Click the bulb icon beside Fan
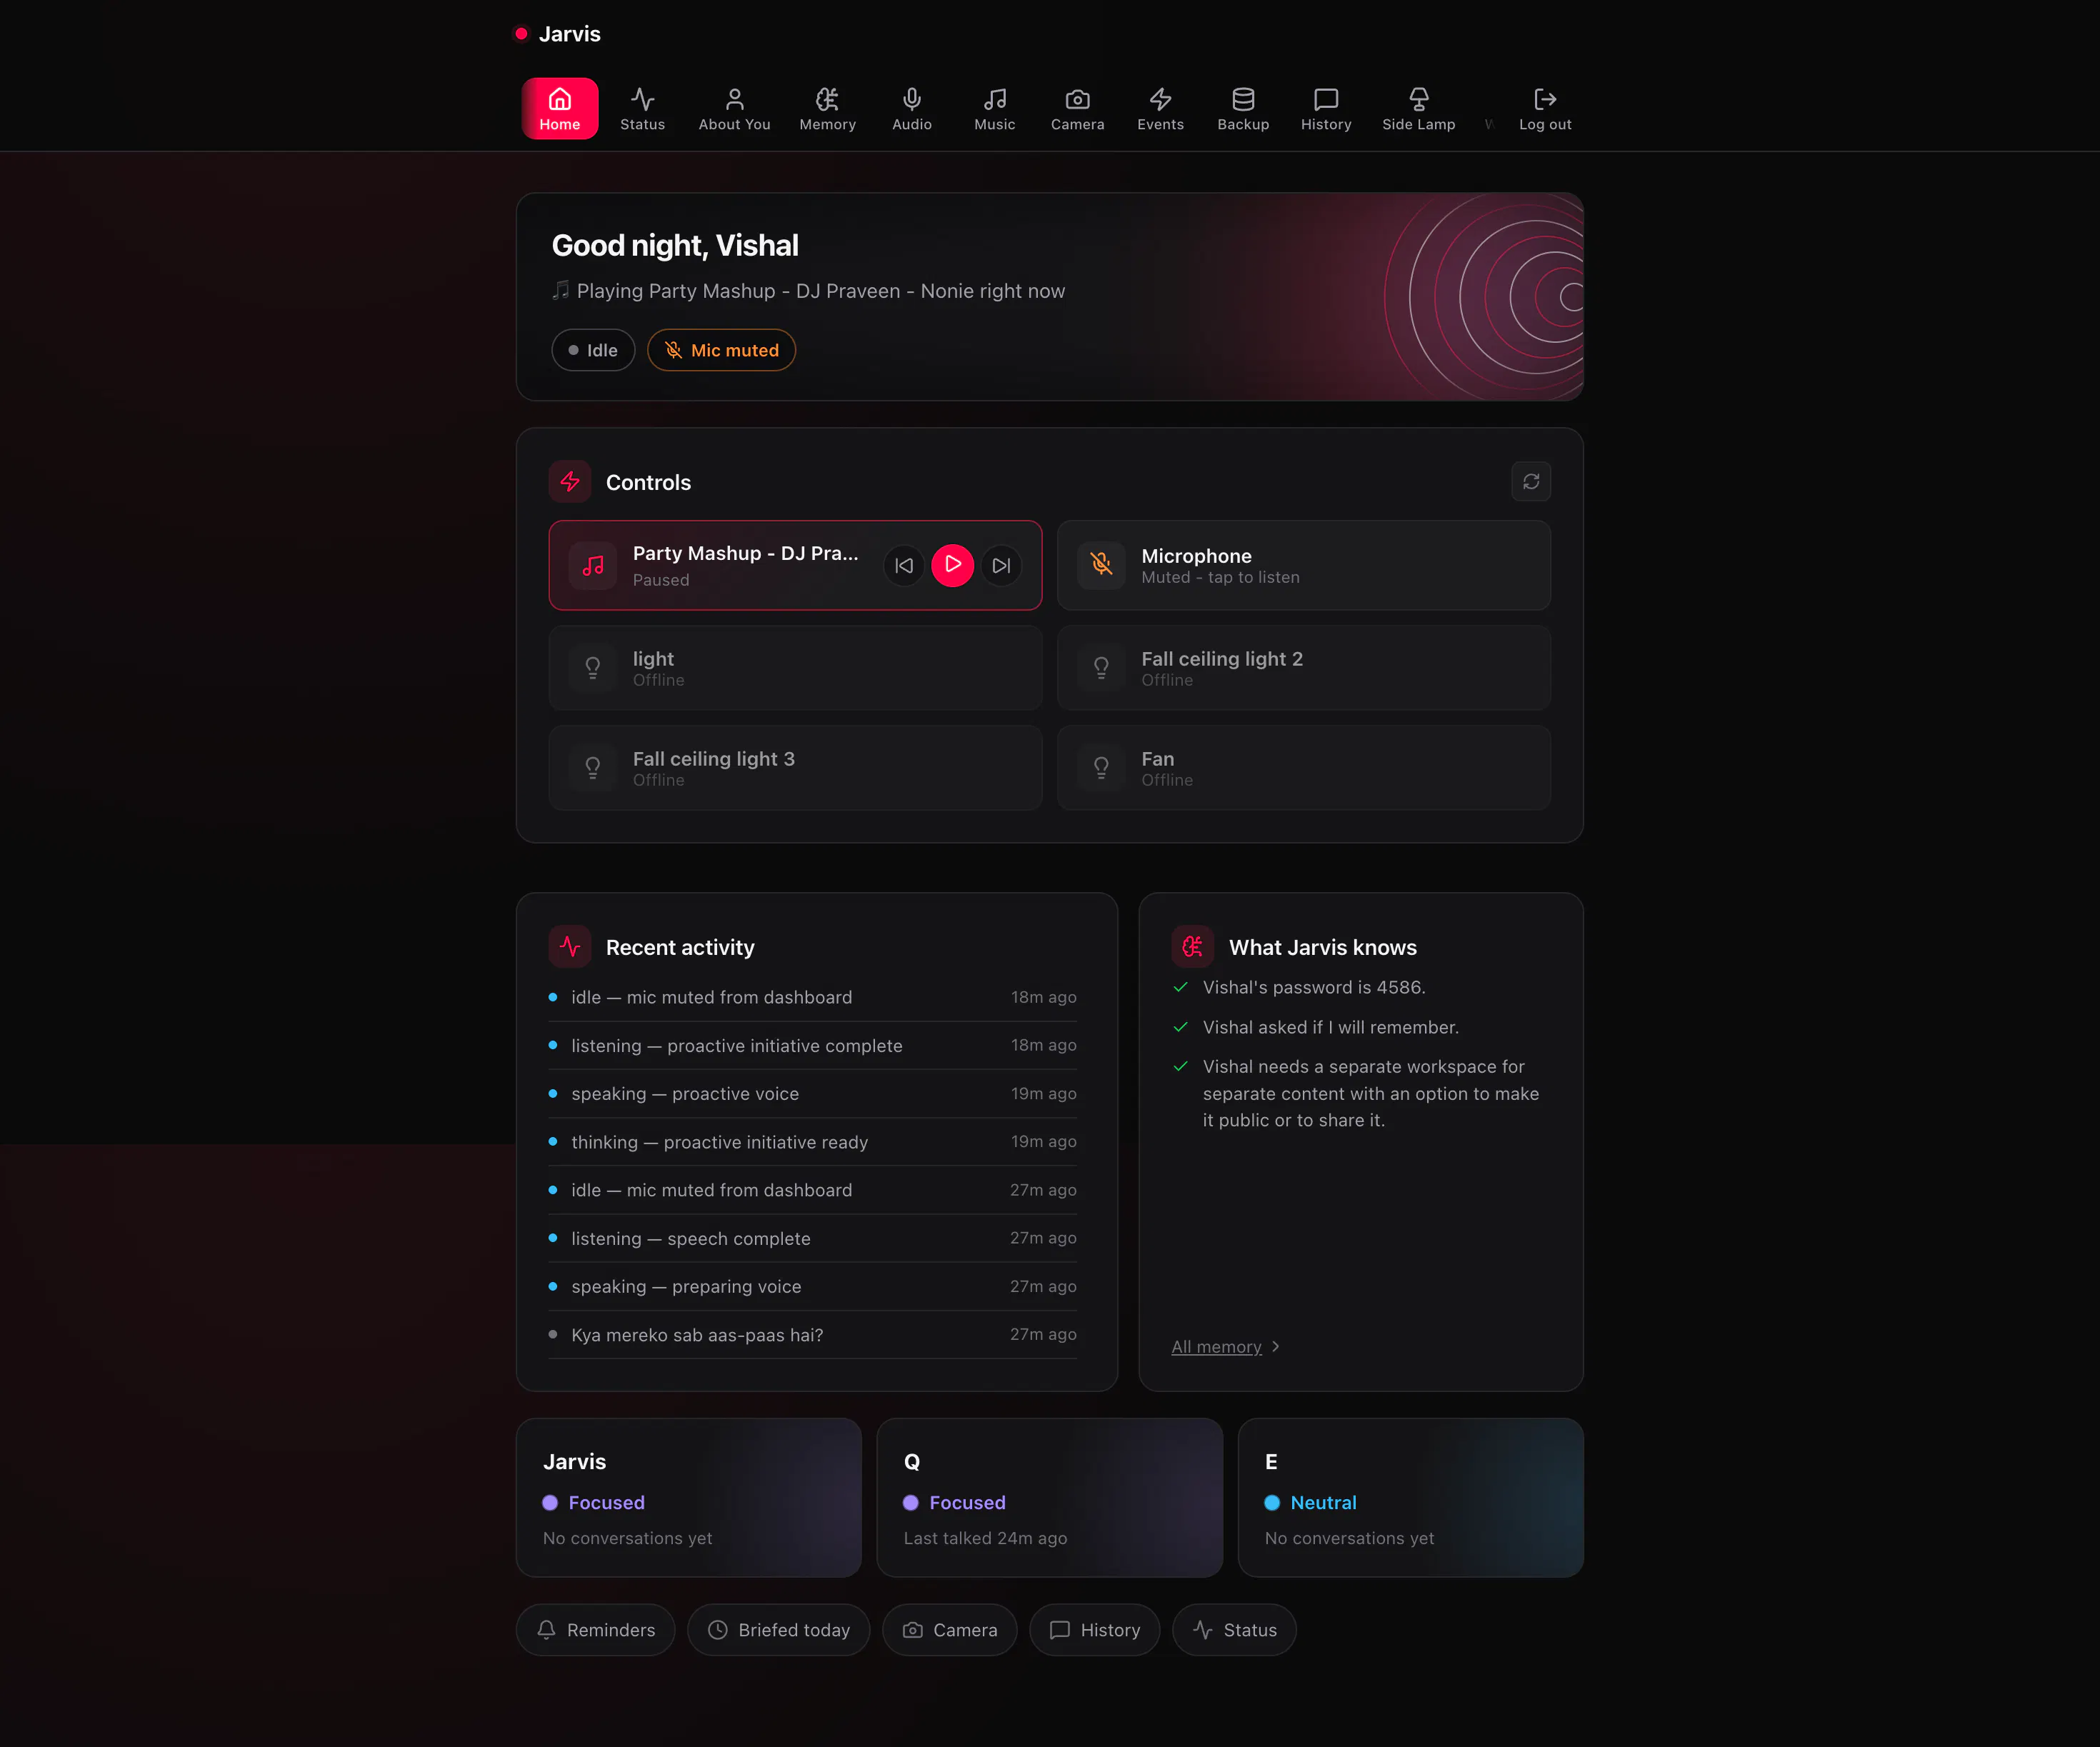 1101,768
